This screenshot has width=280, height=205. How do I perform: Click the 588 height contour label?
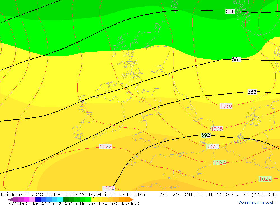(252, 92)
